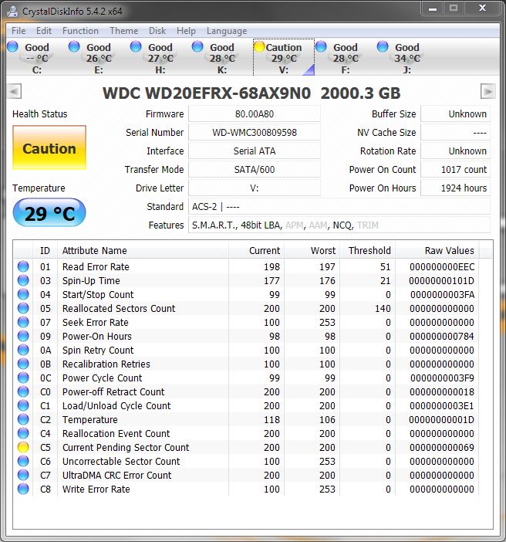Click status icon of Uncorrectable Sector Count row
The height and width of the screenshot is (542, 506).
[23, 461]
